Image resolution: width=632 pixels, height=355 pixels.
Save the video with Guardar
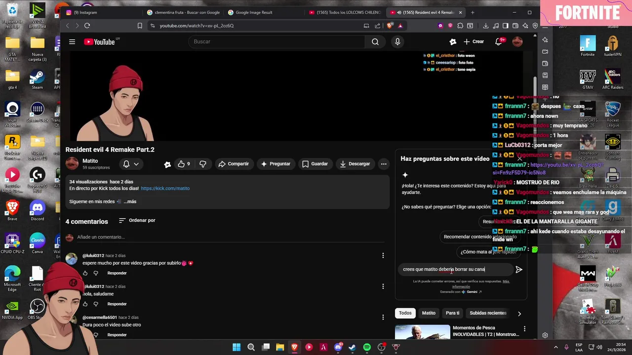pyautogui.click(x=315, y=164)
